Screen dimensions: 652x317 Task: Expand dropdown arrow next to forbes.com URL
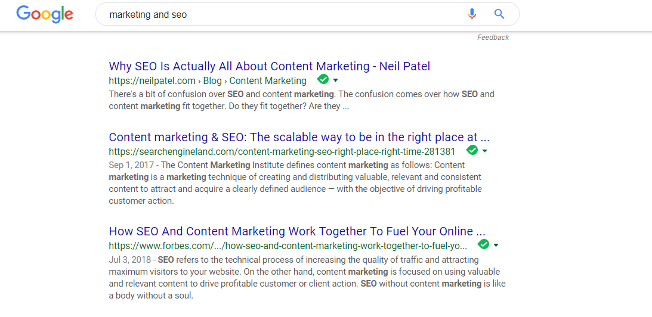click(496, 245)
